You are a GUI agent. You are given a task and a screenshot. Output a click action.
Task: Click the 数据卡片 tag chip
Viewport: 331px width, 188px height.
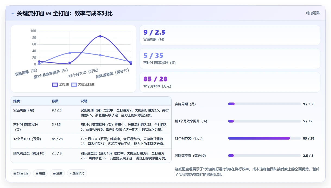click(77, 173)
